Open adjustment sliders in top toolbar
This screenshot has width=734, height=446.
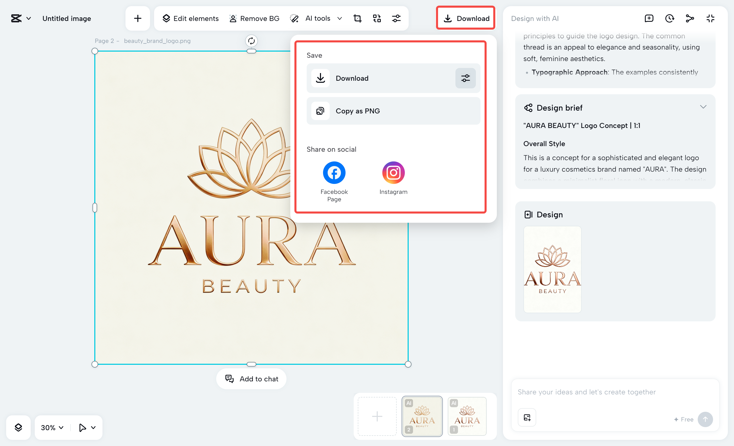click(396, 18)
